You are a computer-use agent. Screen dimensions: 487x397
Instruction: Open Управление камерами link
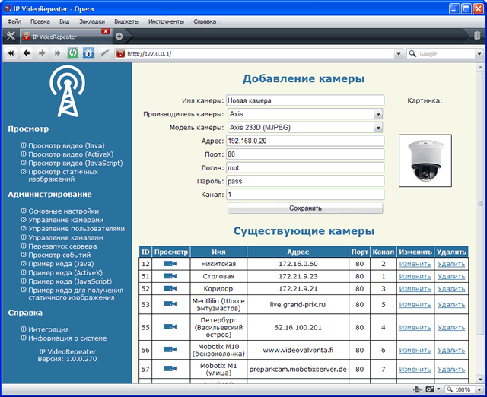point(66,220)
